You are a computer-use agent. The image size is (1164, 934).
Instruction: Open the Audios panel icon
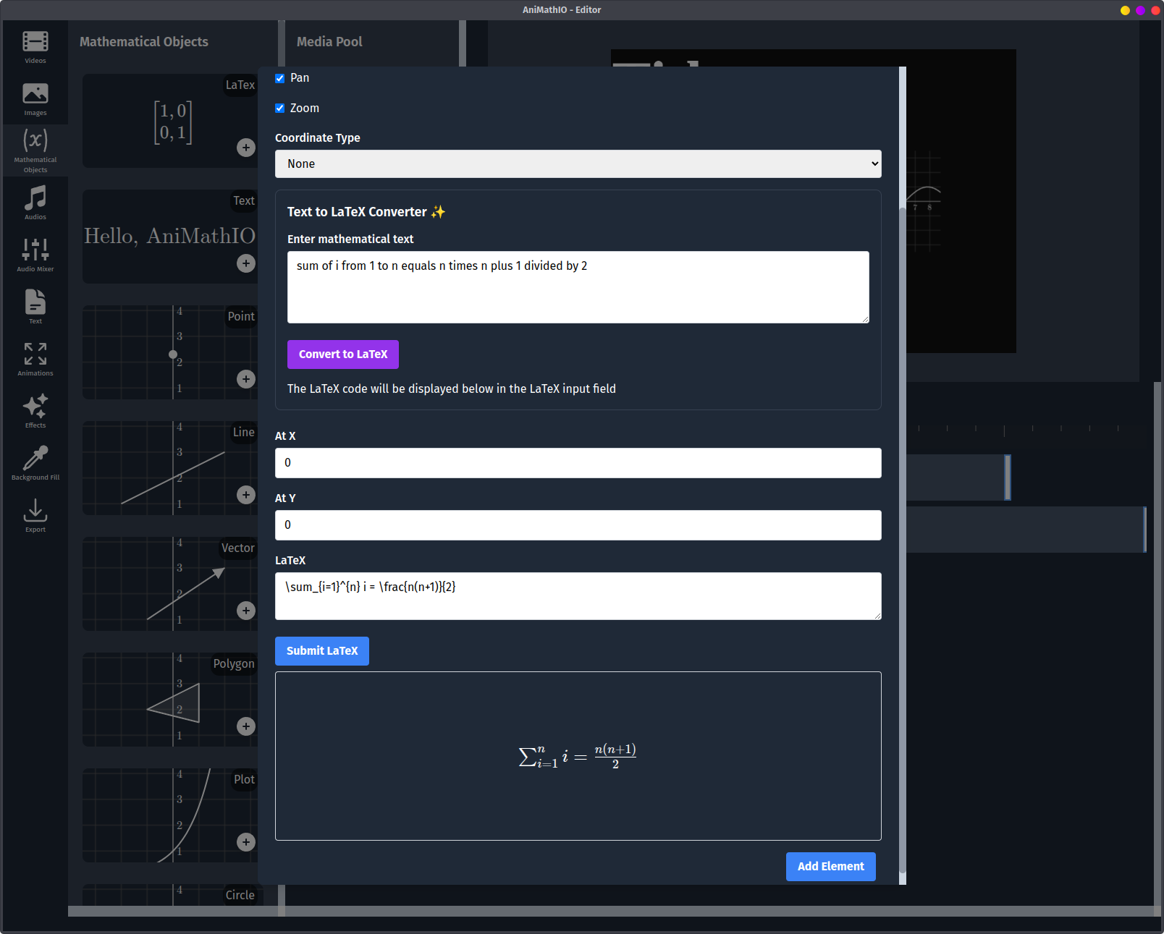35,203
